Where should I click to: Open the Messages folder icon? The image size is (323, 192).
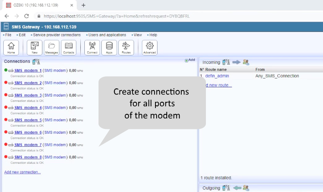coord(52,48)
